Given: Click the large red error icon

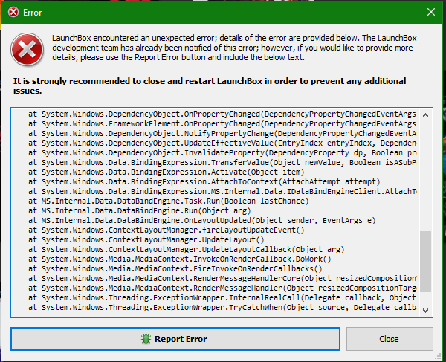Looking at the screenshot, I should [27, 50].
